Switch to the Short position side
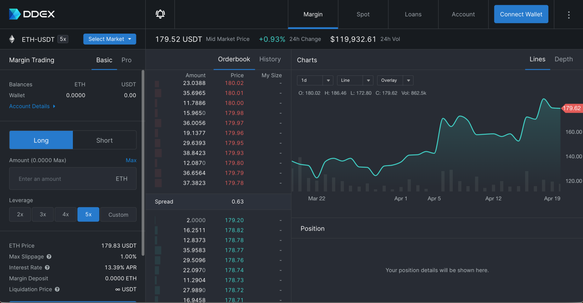Viewport: 583px width, 303px height. pos(104,140)
